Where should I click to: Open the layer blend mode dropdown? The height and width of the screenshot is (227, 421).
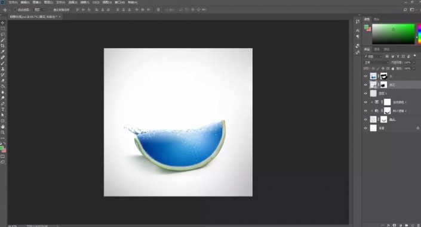(376, 63)
